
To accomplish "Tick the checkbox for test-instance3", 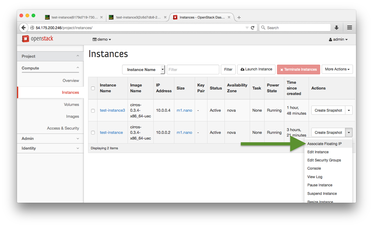I will [93, 110].
